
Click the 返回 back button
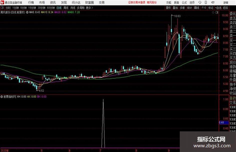pyautogui.click(x=225, y=8)
